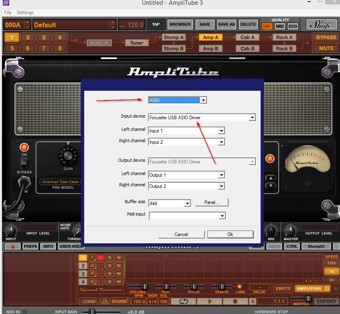
Task: Click the snowflake freeze icon
Action: 336,289
